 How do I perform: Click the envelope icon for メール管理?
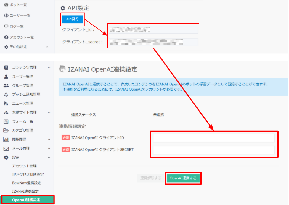6,149
